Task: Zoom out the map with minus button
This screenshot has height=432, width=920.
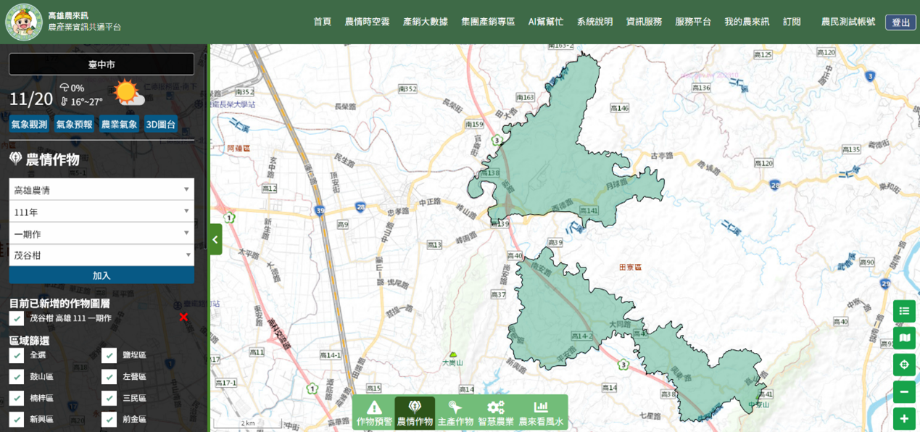Action: click(x=904, y=392)
